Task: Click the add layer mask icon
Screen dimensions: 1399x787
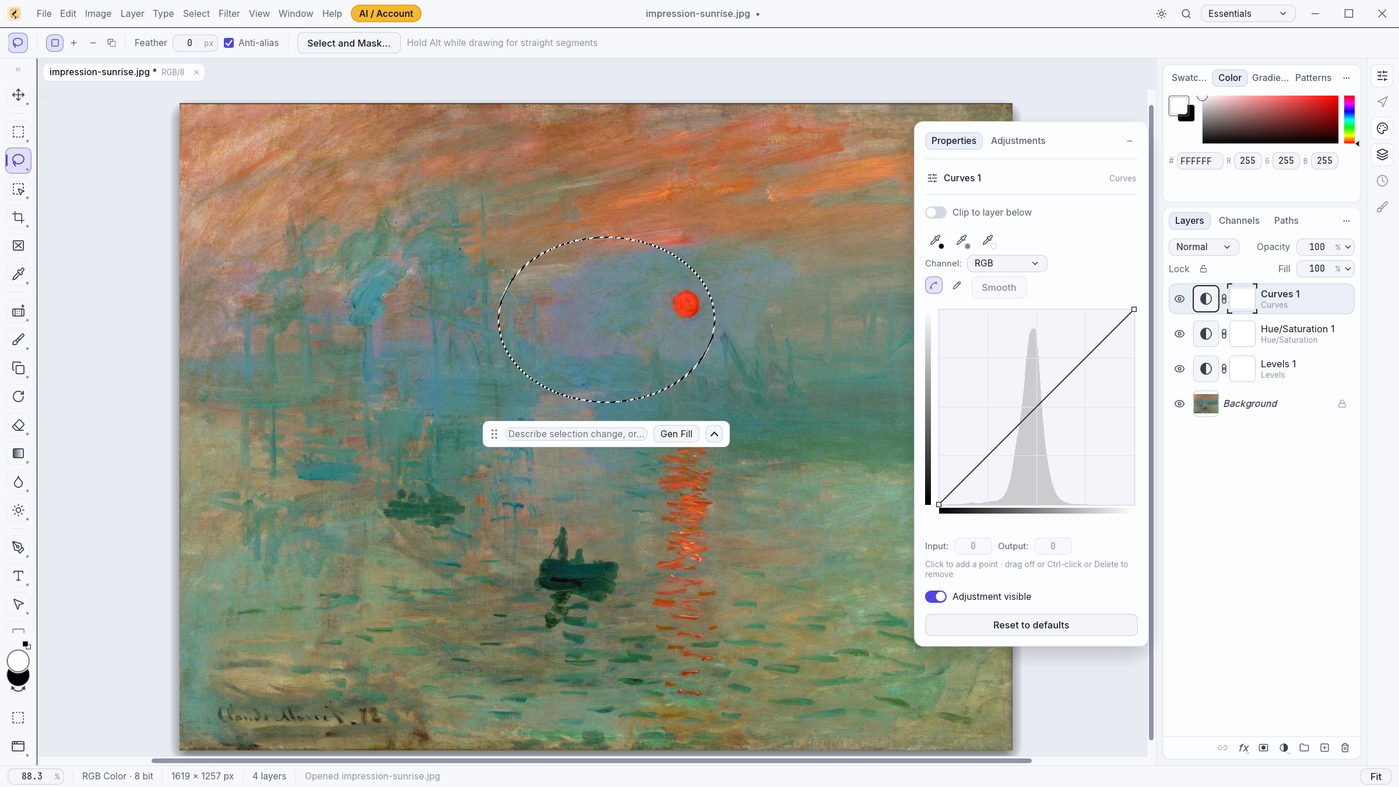Action: pos(1264,747)
